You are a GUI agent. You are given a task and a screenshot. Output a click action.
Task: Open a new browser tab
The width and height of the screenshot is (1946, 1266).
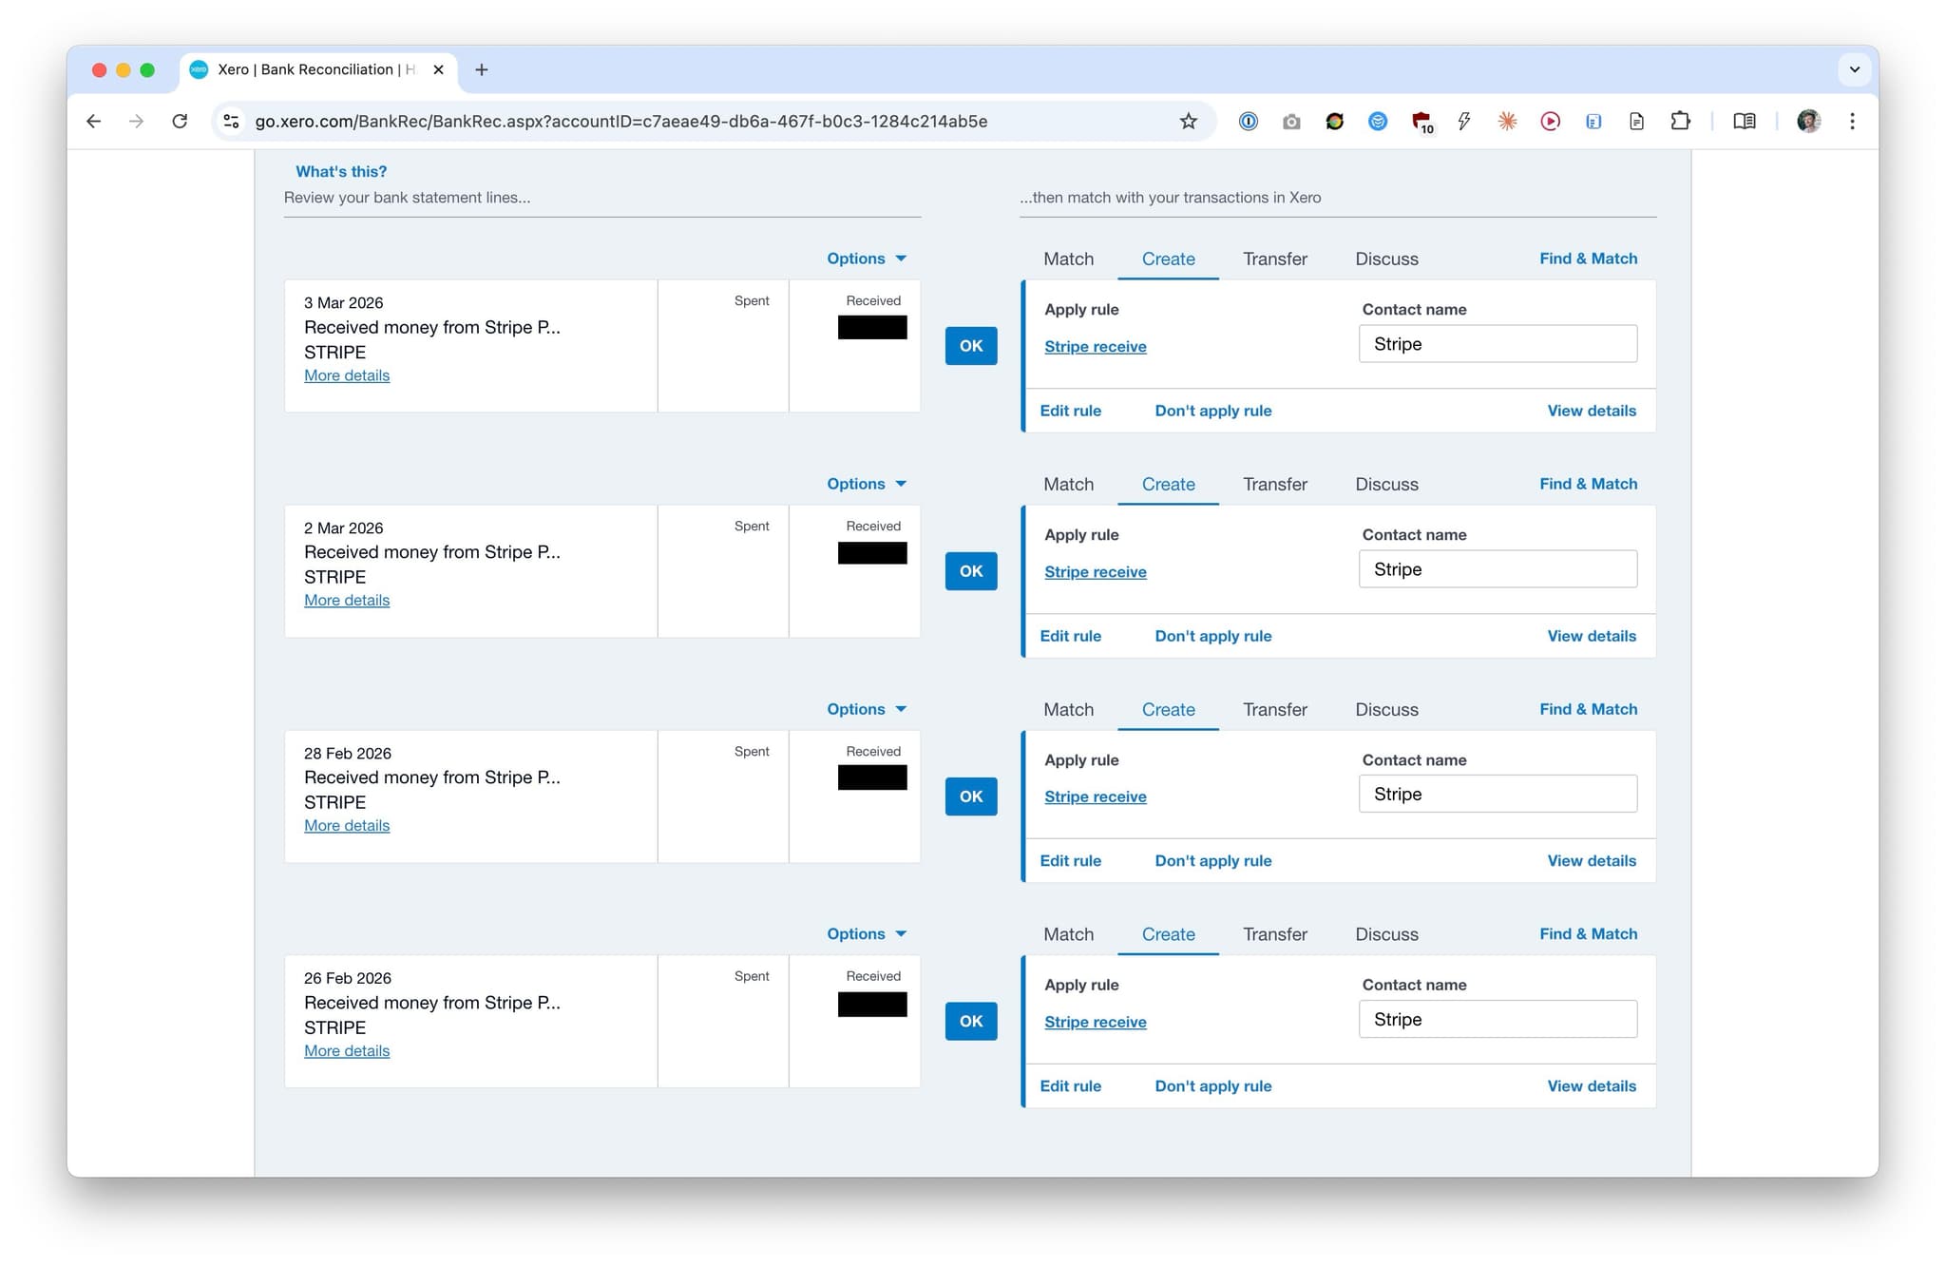(x=483, y=69)
